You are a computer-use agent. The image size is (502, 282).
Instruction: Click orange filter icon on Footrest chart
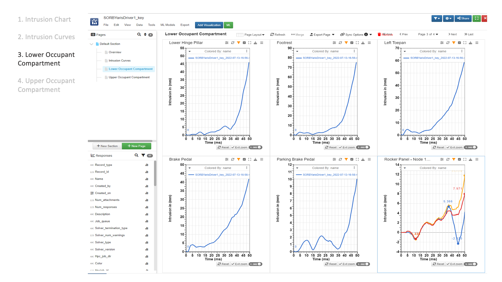(346, 43)
